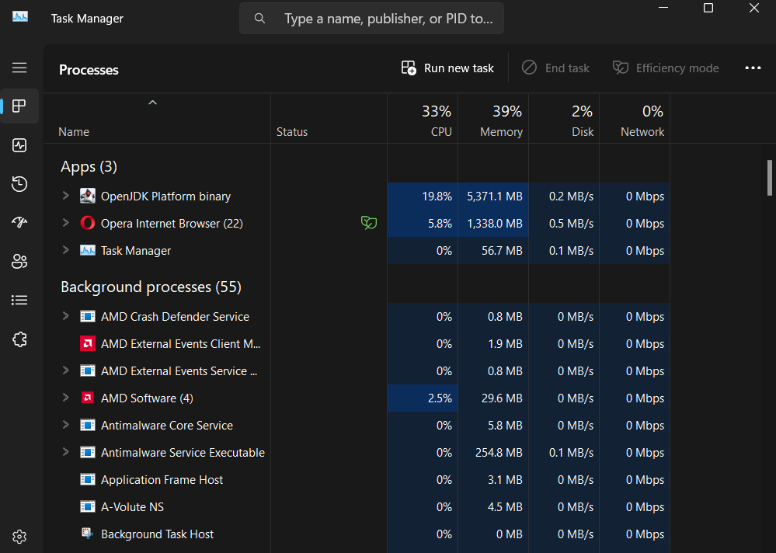The image size is (776, 553).
Task: Expand the AMD External Events Service row
Action: coord(65,370)
